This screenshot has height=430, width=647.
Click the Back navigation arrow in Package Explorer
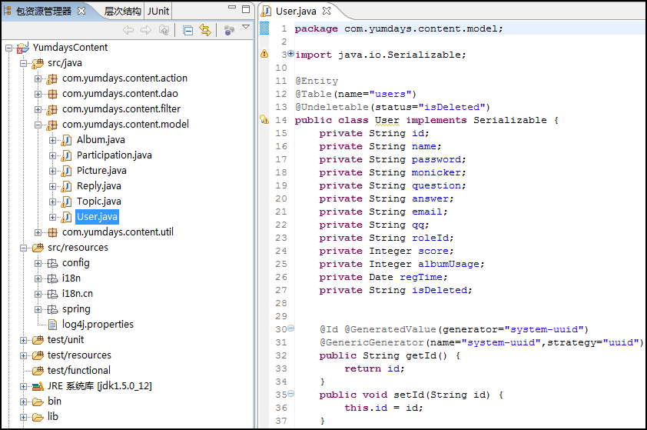(x=128, y=30)
